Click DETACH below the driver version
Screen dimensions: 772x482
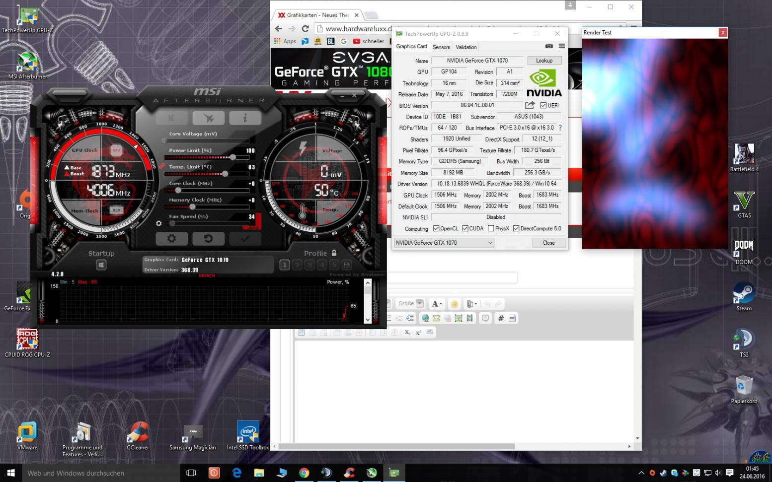[x=207, y=275]
